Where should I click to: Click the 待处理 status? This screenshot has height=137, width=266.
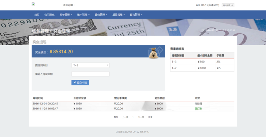pyautogui.click(x=198, y=104)
